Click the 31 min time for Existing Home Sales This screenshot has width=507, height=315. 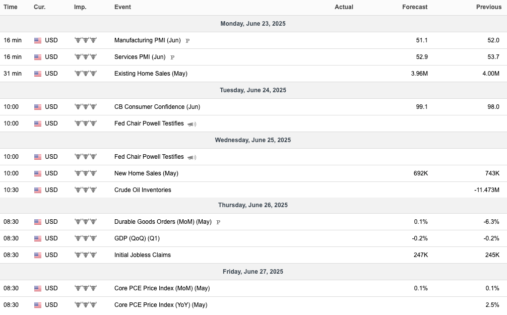pos(13,74)
